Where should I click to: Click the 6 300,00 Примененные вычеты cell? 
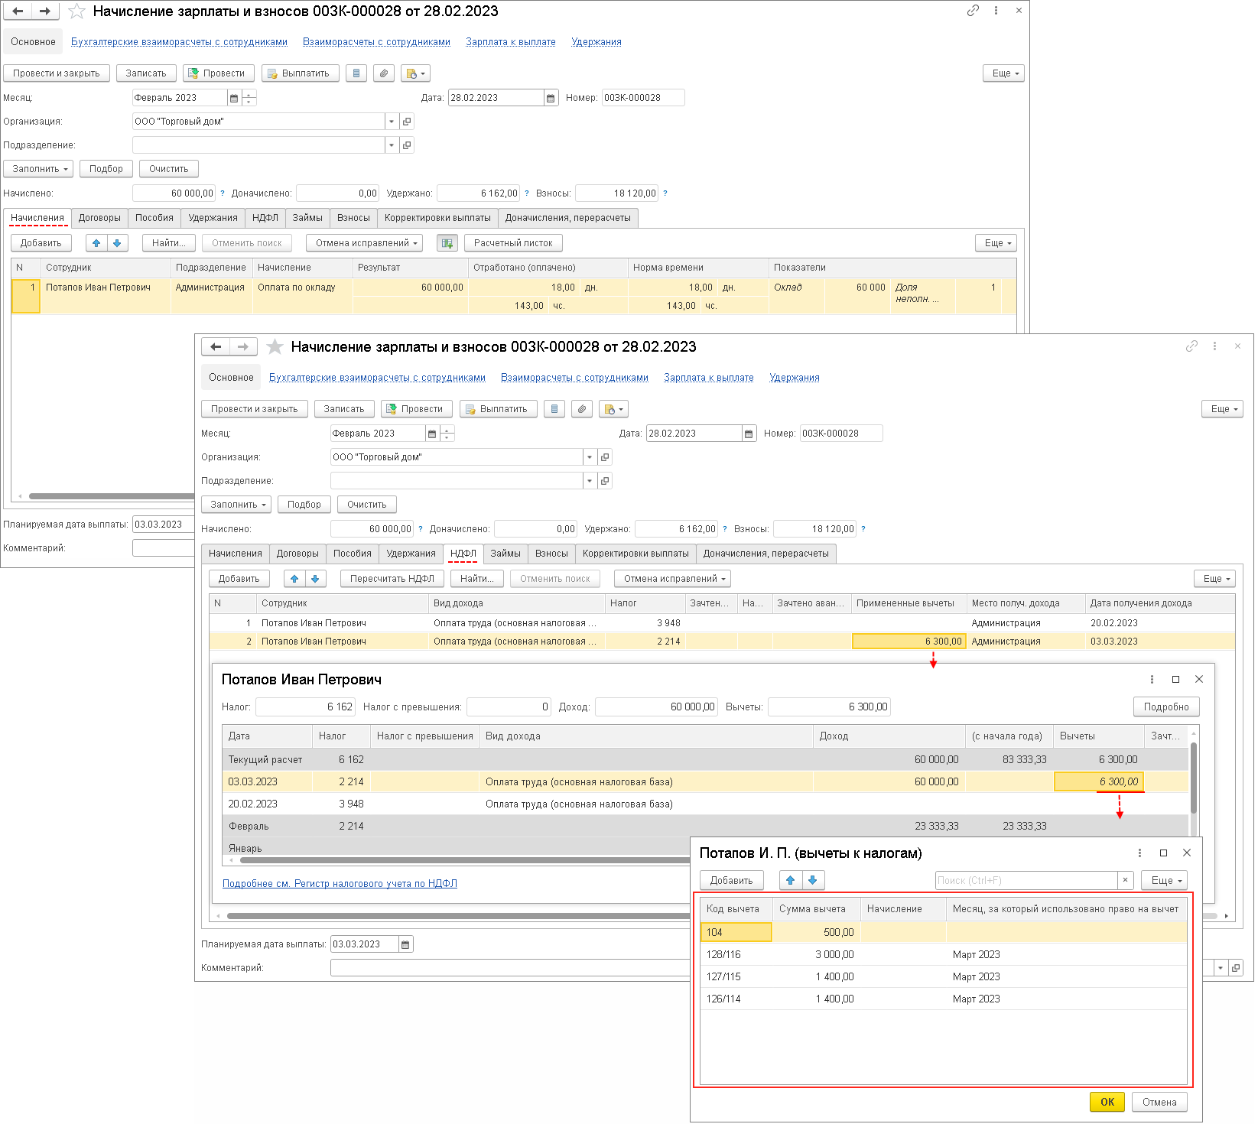click(909, 642)
